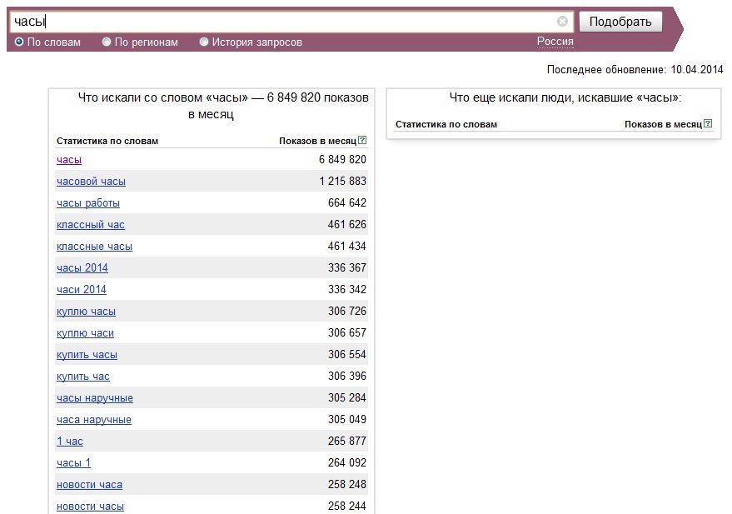Viewport: 732px width, 514px height.
Task: Focus the search field containing "часы"
Action: (x=283, y=22)
